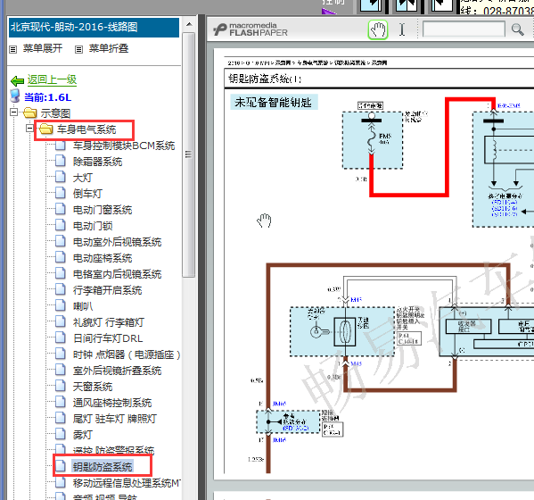Select the hand pan tool in FlashPaper toolbar

(x=378, y=29)
